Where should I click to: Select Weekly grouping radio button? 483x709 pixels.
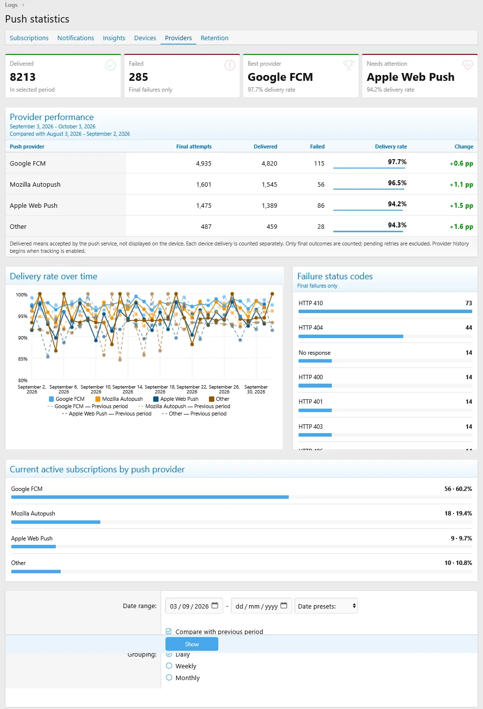coord(169,666)
